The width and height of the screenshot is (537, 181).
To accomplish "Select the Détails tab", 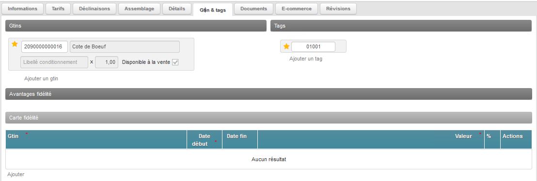I will (x=177, y=9).
